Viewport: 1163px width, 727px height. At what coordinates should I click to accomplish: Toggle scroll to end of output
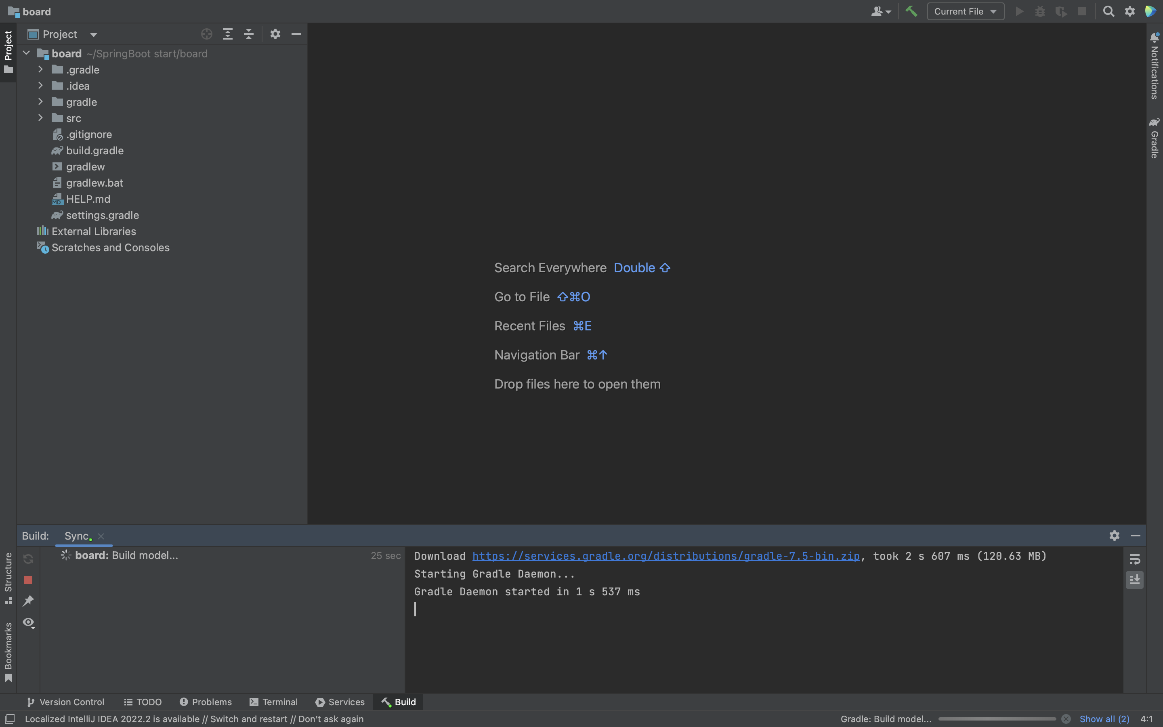point(1135,580)
